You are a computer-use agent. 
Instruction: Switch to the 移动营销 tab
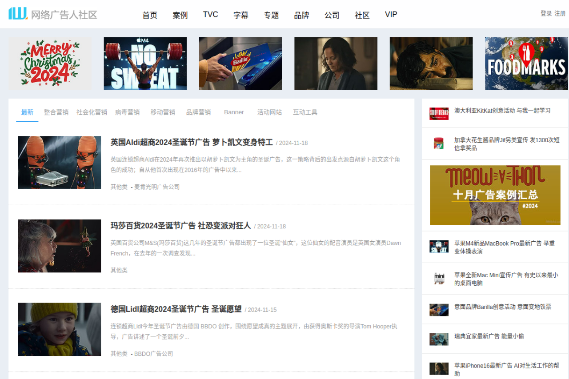point(163,112)
